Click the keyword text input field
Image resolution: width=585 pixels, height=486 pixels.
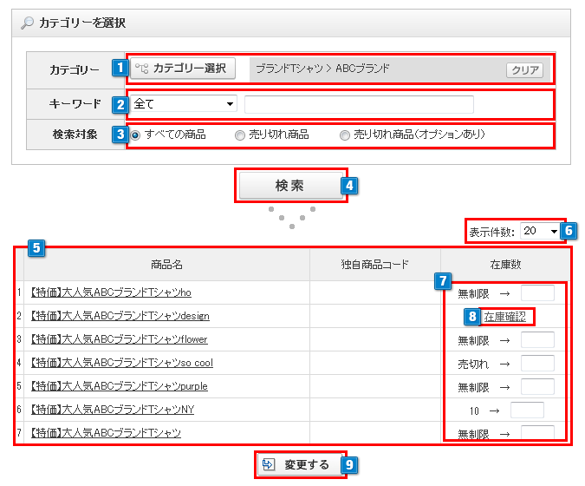(359, 105)
